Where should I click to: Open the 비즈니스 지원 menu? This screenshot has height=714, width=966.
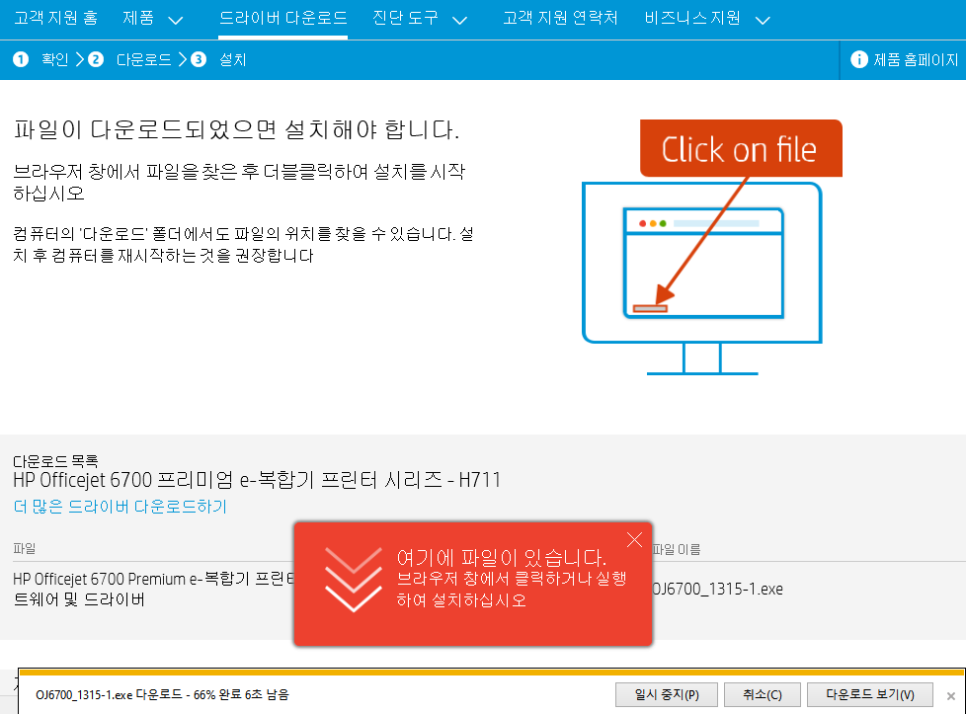coord(692,18)
